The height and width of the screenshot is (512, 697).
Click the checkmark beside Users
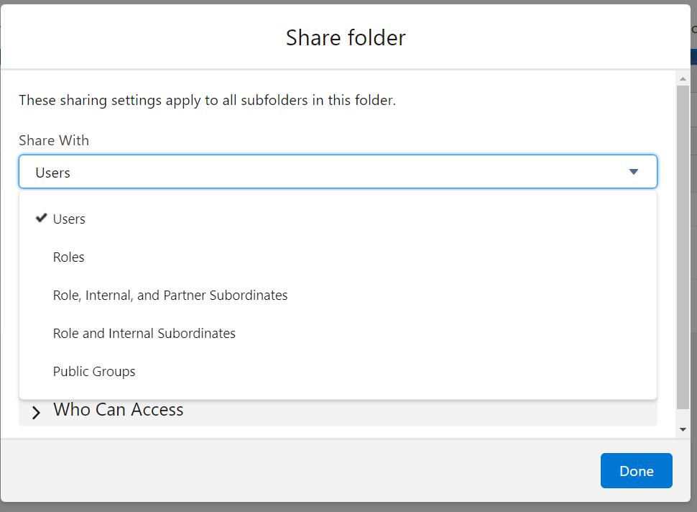[x=41, y=219]
